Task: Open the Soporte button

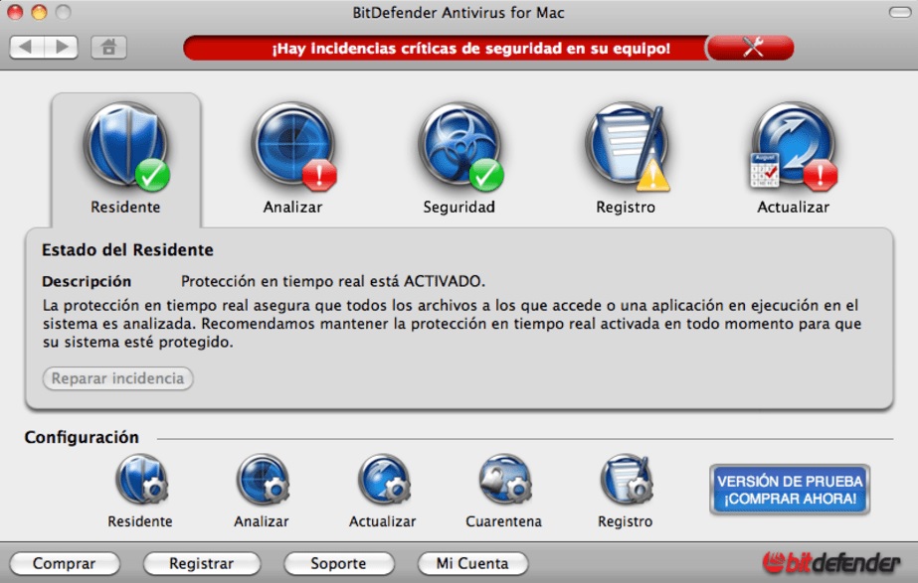Action: point(338,564)
